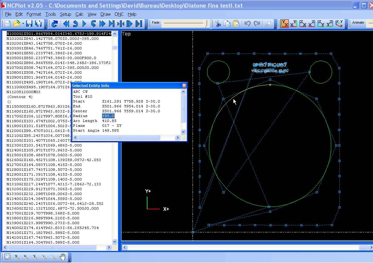
Task: Click the code list vertical scrollbar thumb
Action: [x=115, y=48]
